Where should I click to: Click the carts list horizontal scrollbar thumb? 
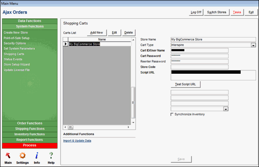tap(70, 127)
